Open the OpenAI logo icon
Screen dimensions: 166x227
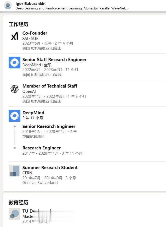(15, 89)
